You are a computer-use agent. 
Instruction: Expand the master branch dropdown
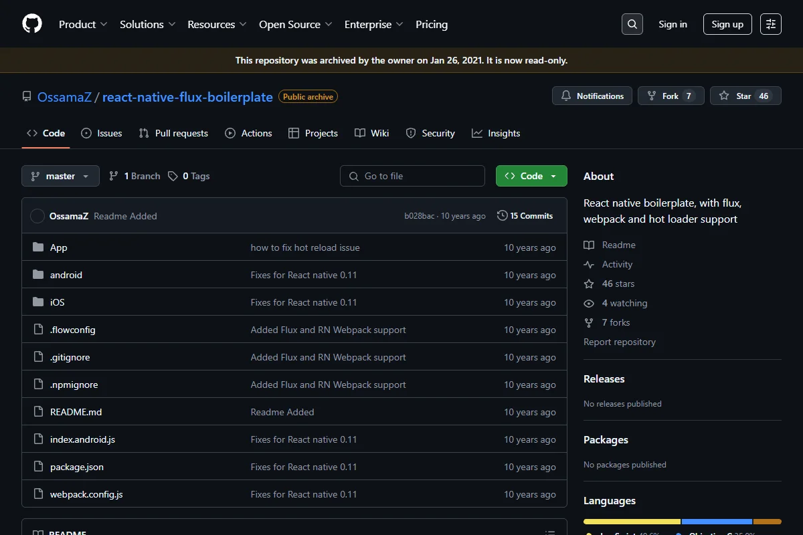[x=61, y=176]
